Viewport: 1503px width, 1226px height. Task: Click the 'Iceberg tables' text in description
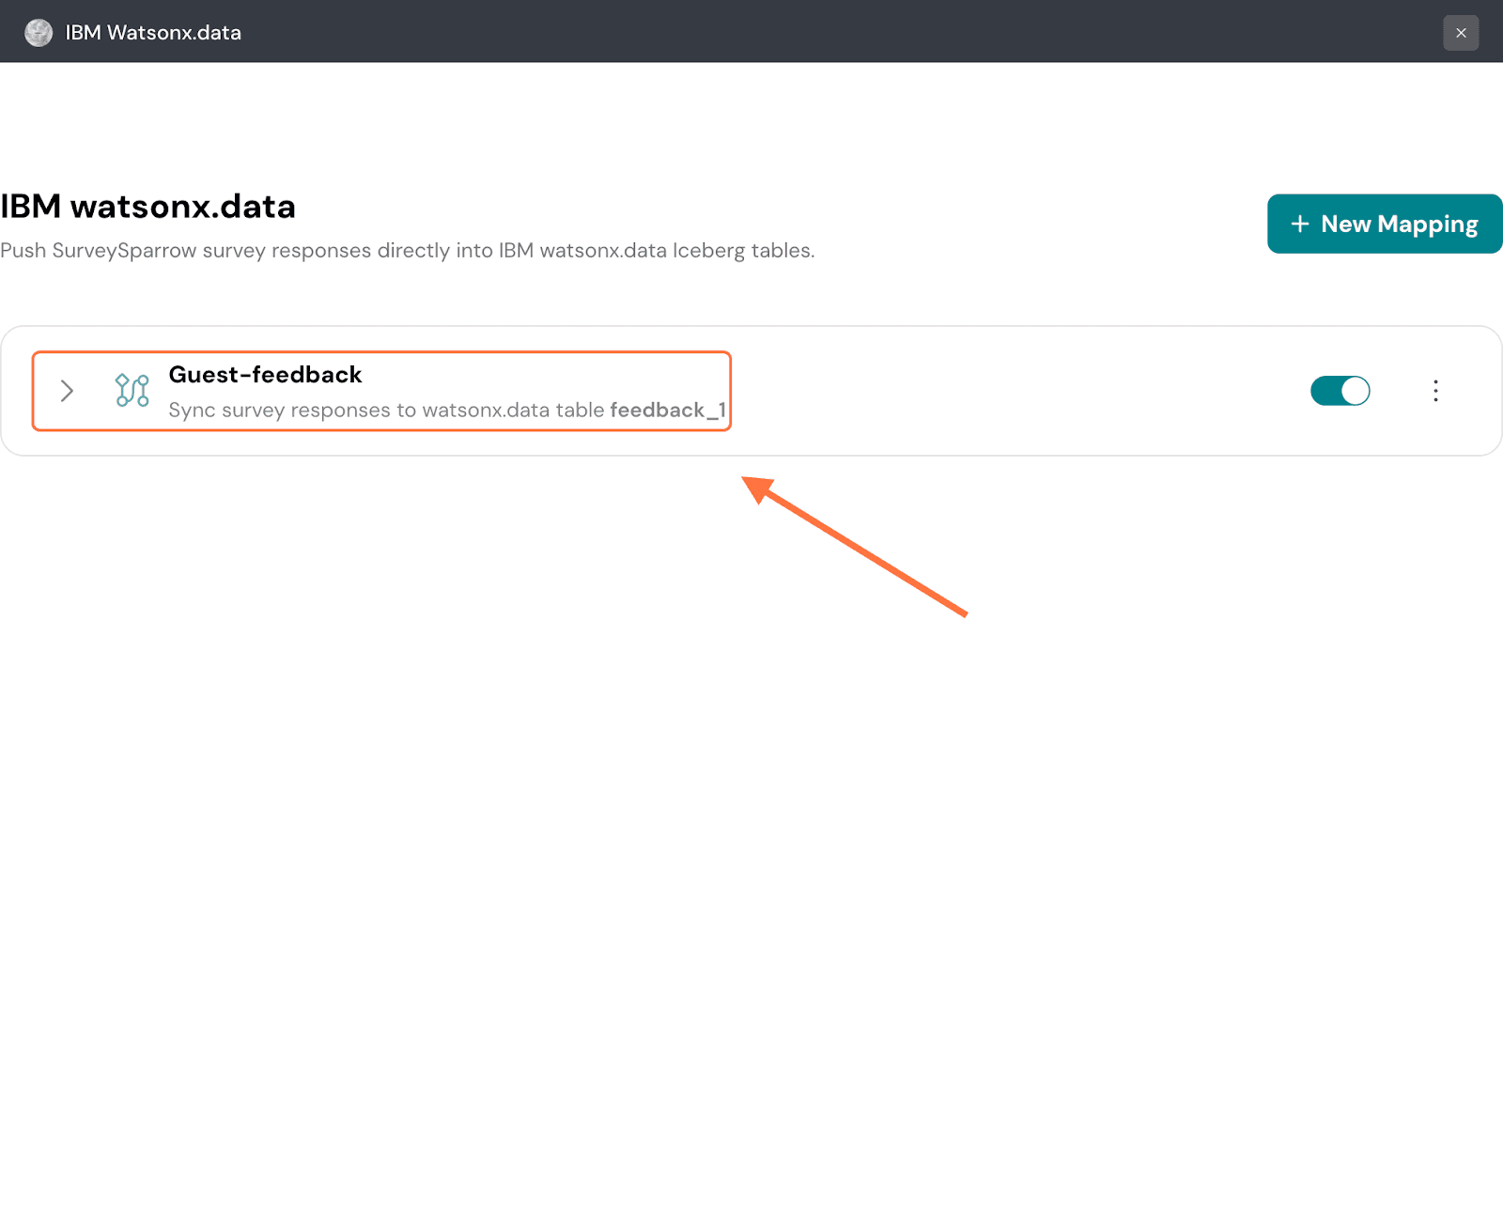pyautogui.click(x=742, y=251)
